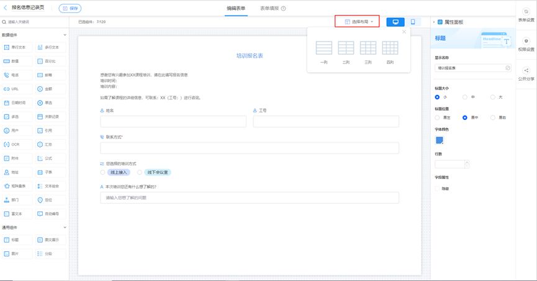Open 权限设置 permission settings
Image resolution: width=537 pixels, height=281 pixels.
[x=526, y=45]
